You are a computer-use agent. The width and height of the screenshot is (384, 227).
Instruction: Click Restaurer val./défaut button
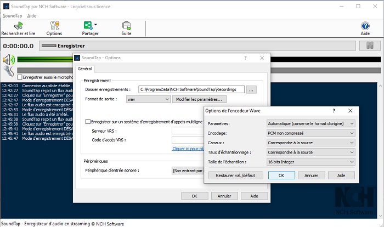click(x=235, y=175)
